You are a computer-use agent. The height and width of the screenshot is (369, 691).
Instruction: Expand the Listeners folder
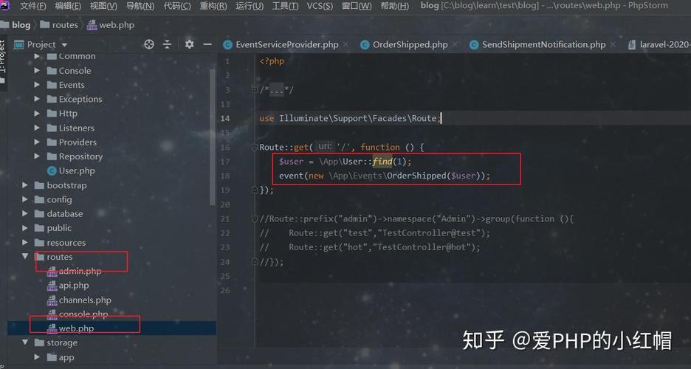tap(37, 128)
